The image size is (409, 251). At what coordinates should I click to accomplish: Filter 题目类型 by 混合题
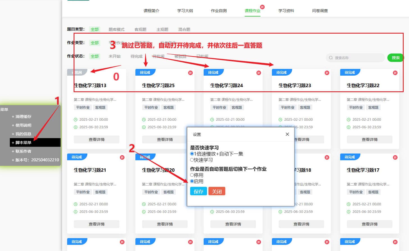click(x=184, y=29)
